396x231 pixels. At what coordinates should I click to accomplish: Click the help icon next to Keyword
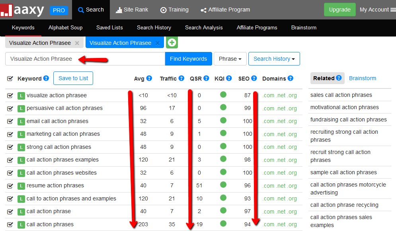[x=46, y=78]
